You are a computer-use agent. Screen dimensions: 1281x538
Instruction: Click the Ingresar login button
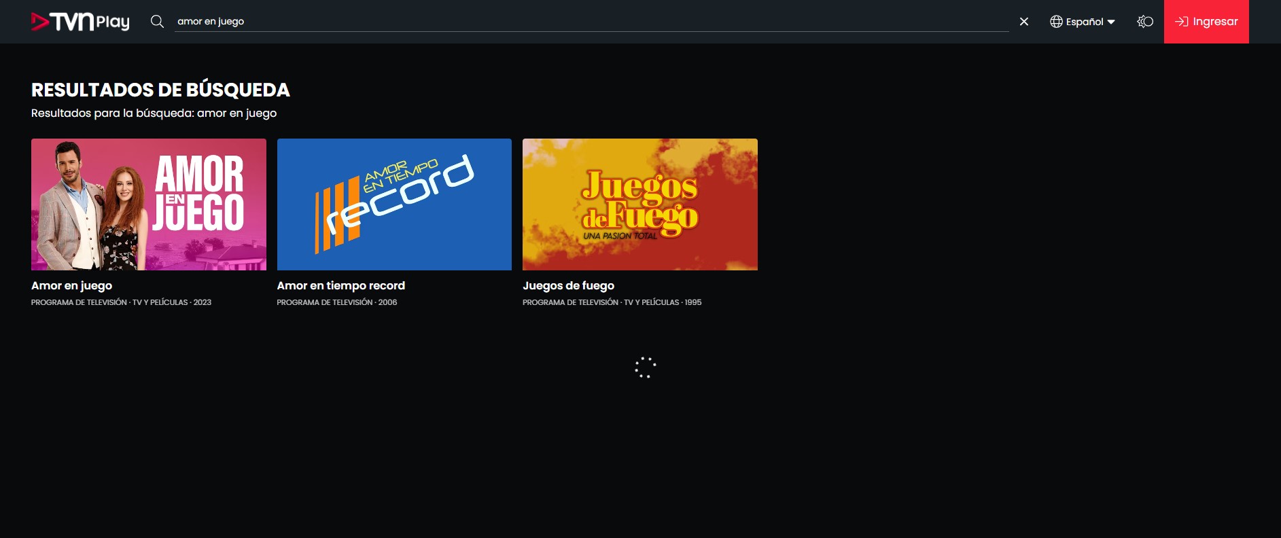1206,22
